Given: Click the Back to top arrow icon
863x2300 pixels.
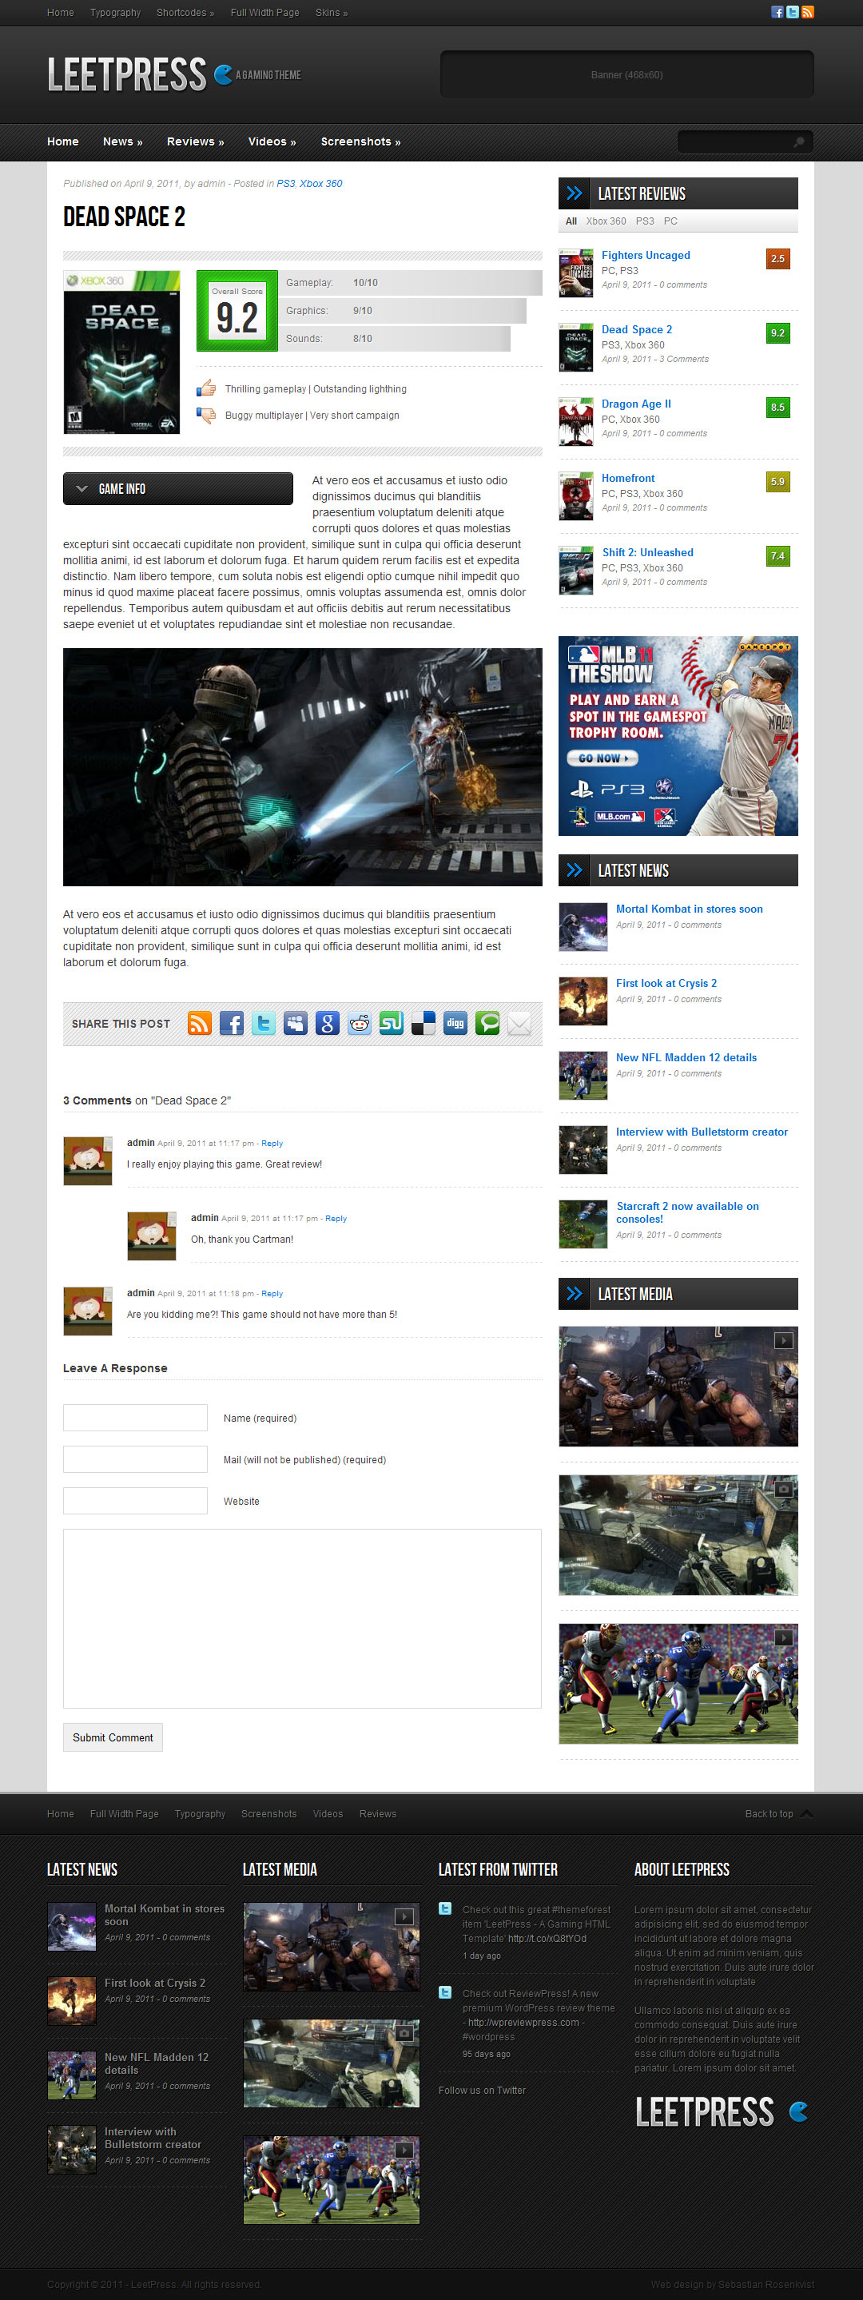Looking at the screenshot, I should (x=807, y=1813).
